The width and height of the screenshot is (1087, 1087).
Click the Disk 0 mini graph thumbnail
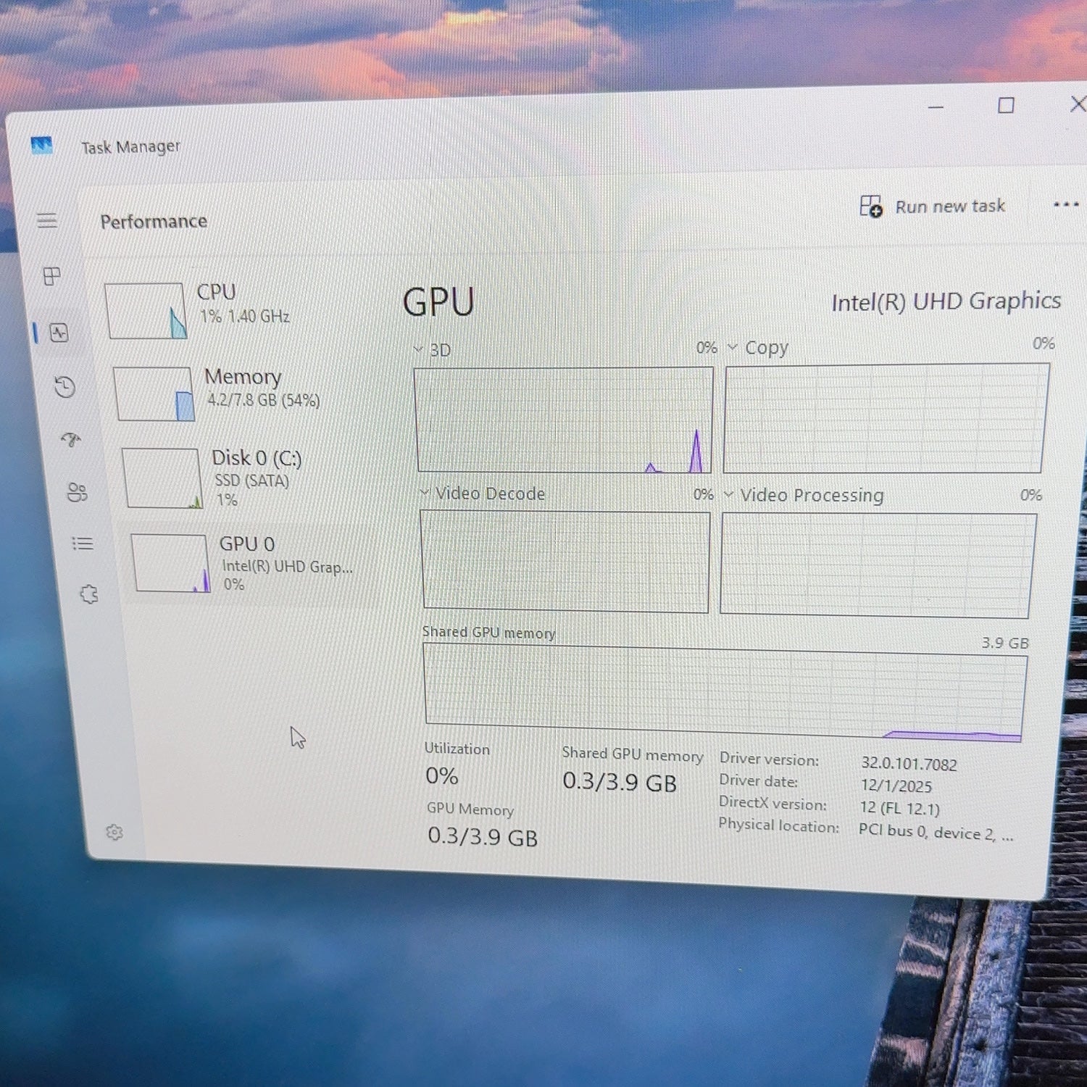coord(162,478)
